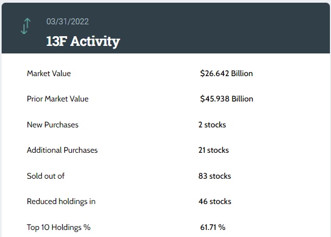This screenshot has width=331, height=237.
Task: Click the $45.938 Billion value
Action: coord(226,99)
